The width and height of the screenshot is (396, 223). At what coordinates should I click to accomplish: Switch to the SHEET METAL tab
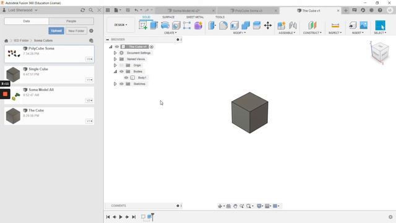[x=195, y=17]
